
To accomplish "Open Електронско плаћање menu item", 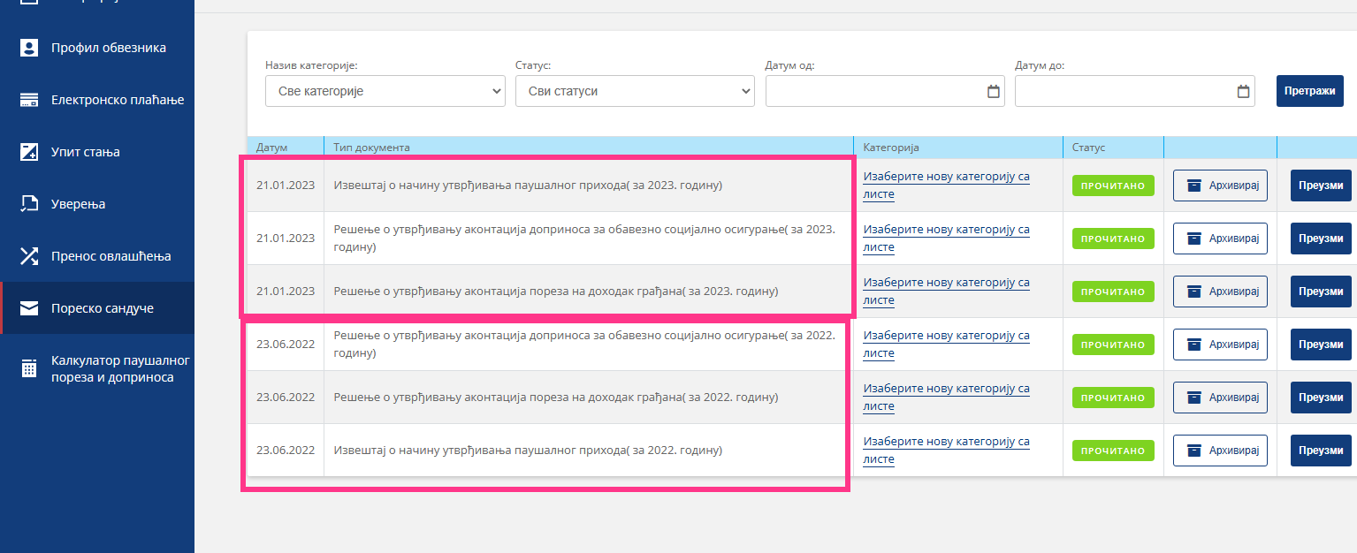I will click(x=117, y=100).
